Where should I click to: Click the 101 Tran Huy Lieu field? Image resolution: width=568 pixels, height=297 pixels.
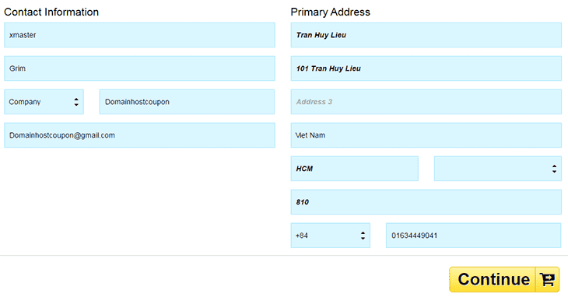(x=426, y=68)
